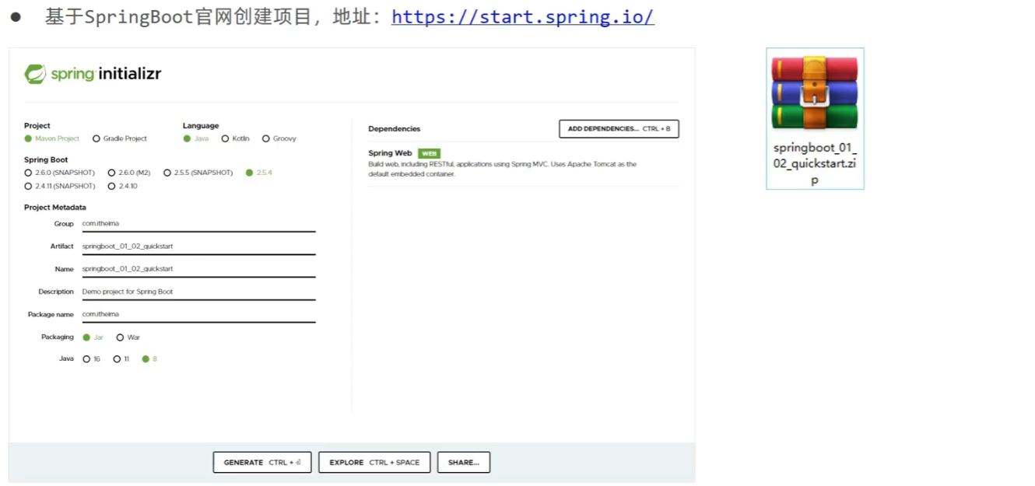Screen dimensions: 1035x486
Task: Choose Groovy as the language
Action: pos(266,138)
